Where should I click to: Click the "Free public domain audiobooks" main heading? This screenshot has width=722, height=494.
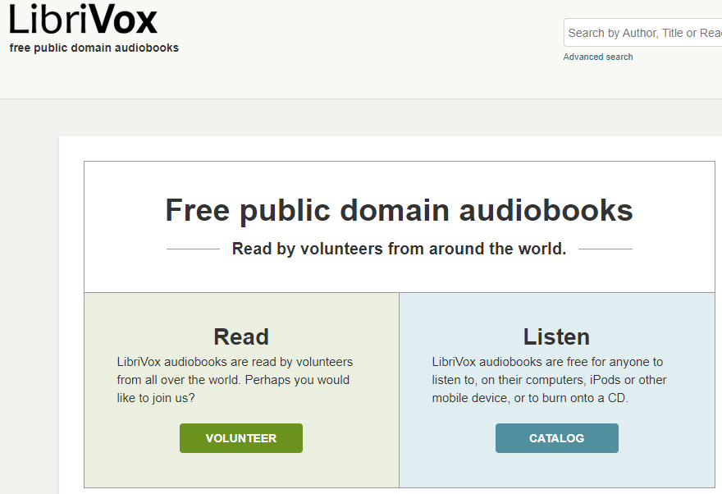click(x=399, y=210)
